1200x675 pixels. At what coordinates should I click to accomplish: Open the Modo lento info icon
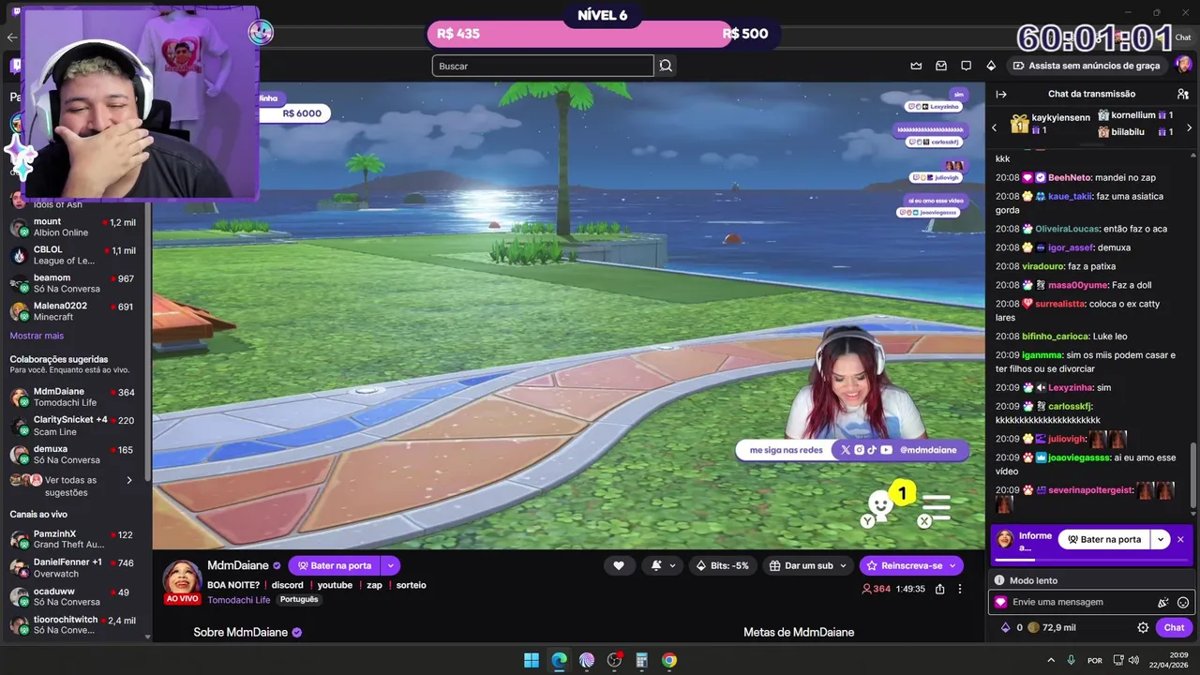[999, 580]
